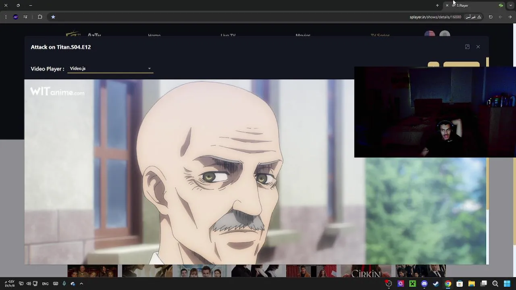The image size is (516, 290).
Task: Open OBS Studio from the taskbar
Action: coord(389,284)
